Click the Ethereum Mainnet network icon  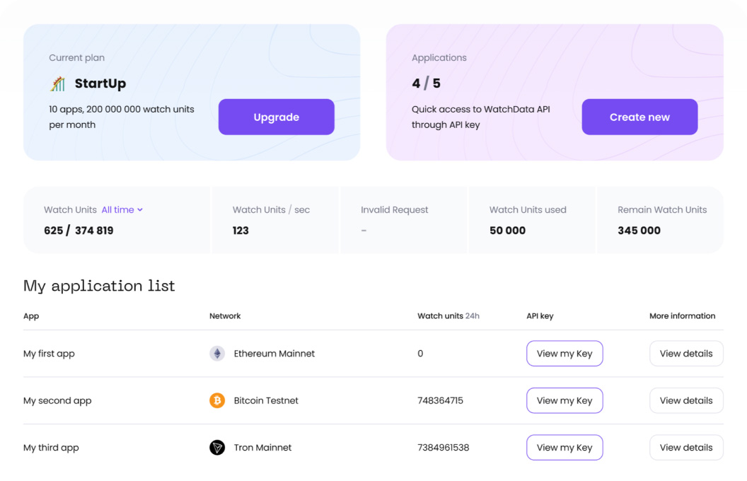click(x=217, y=353)
